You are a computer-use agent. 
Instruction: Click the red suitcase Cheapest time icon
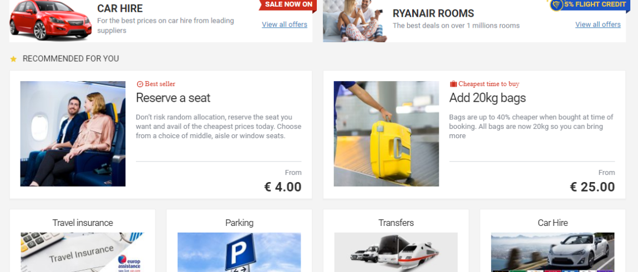[453, 84]
